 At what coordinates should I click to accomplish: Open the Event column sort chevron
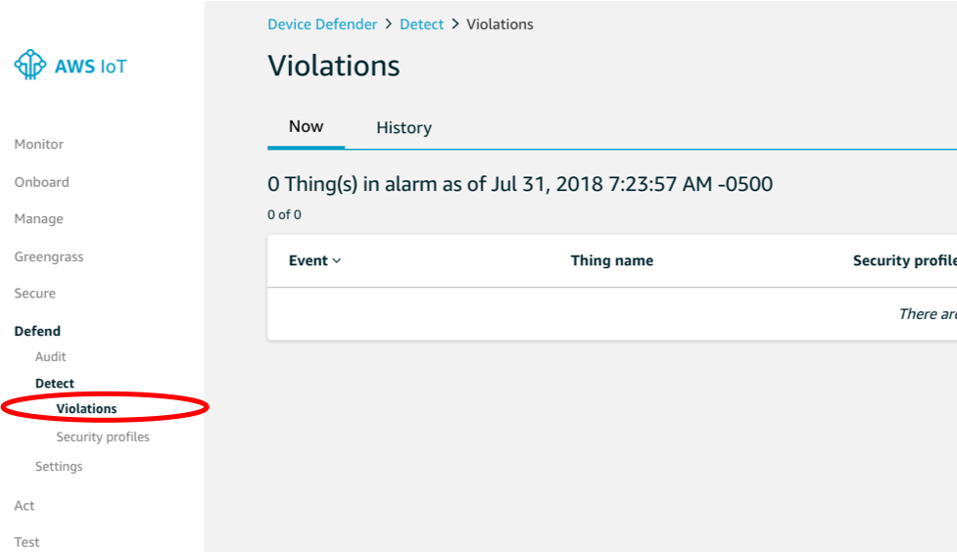point(336,261)
